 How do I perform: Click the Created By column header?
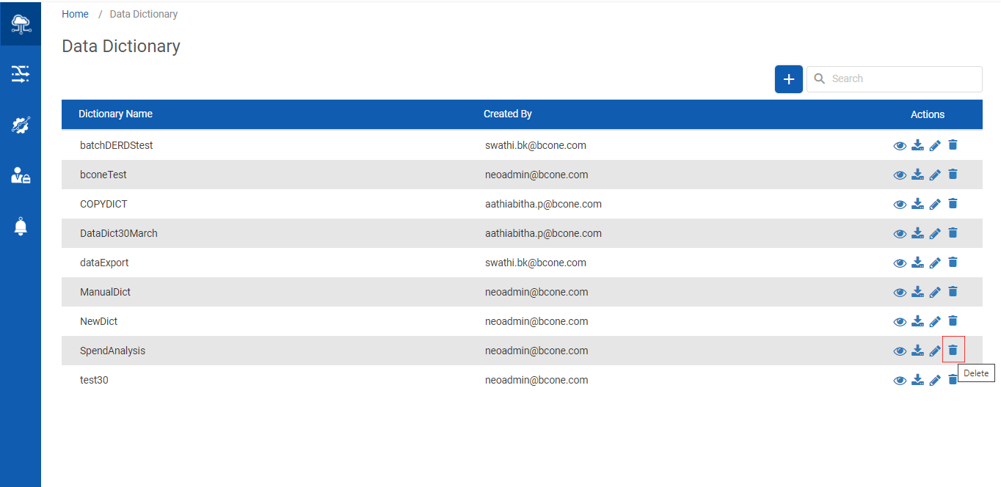pyautogui.click(x=508, y=114)
